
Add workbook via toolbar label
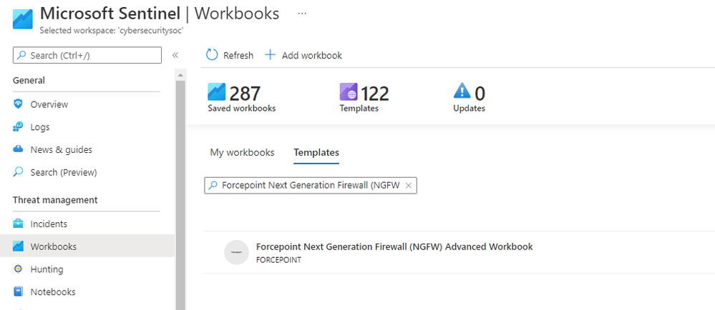coord(312,56)
